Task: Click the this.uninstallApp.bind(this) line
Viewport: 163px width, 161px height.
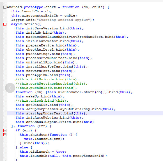Action: (x=46, y=62)
